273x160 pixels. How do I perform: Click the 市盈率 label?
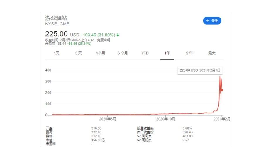[x=51, y=144]
